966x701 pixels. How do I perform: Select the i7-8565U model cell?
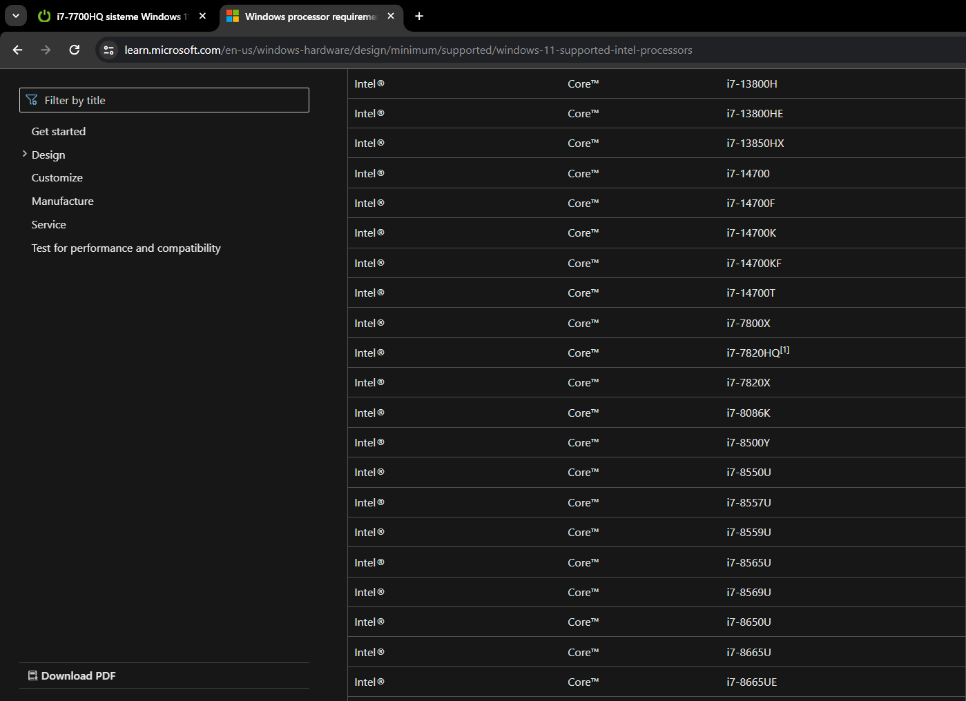749,562
